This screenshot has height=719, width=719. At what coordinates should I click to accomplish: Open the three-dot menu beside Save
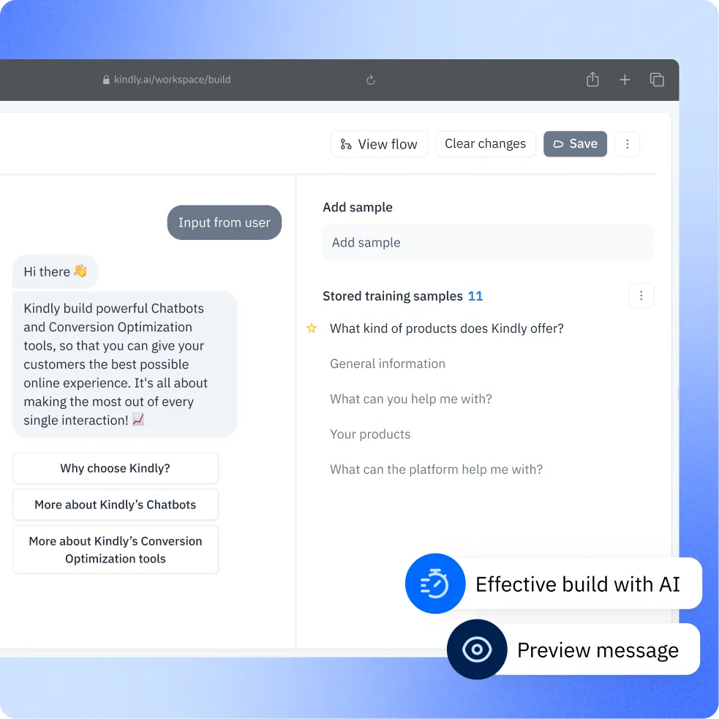tap(628, 144)
